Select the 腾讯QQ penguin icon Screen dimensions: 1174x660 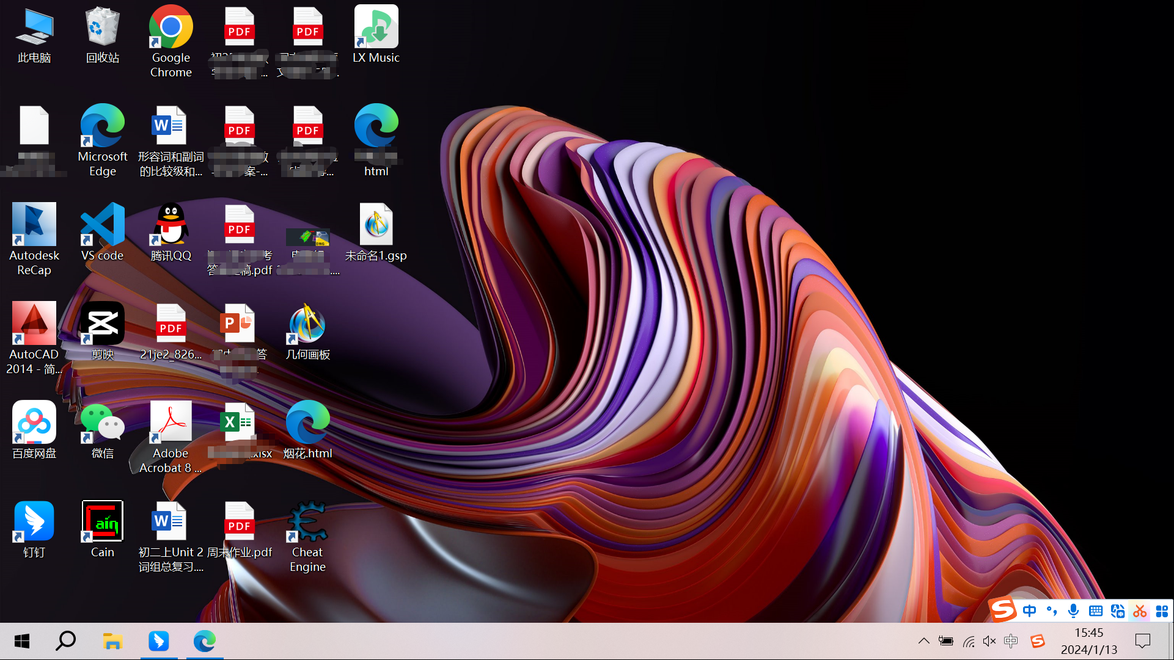tap(171, 232)
